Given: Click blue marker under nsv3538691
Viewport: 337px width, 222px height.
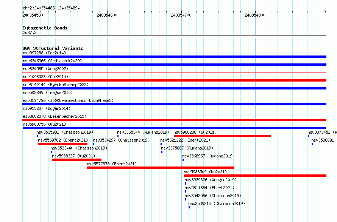Looking at the screenshot, I should click(x=312, y=144).
